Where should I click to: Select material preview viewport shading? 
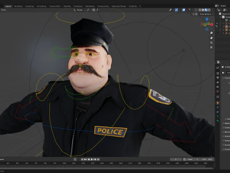(x=206, y=10)
